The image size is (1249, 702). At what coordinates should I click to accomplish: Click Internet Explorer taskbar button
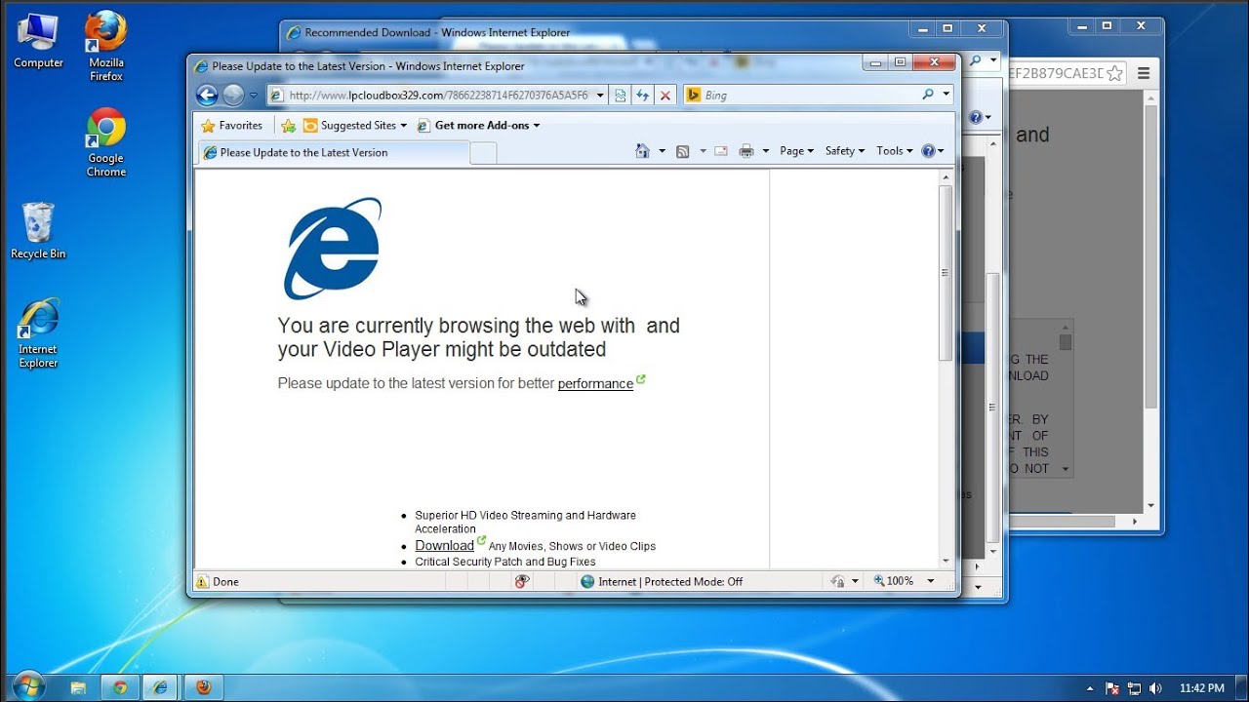(161, 687)
